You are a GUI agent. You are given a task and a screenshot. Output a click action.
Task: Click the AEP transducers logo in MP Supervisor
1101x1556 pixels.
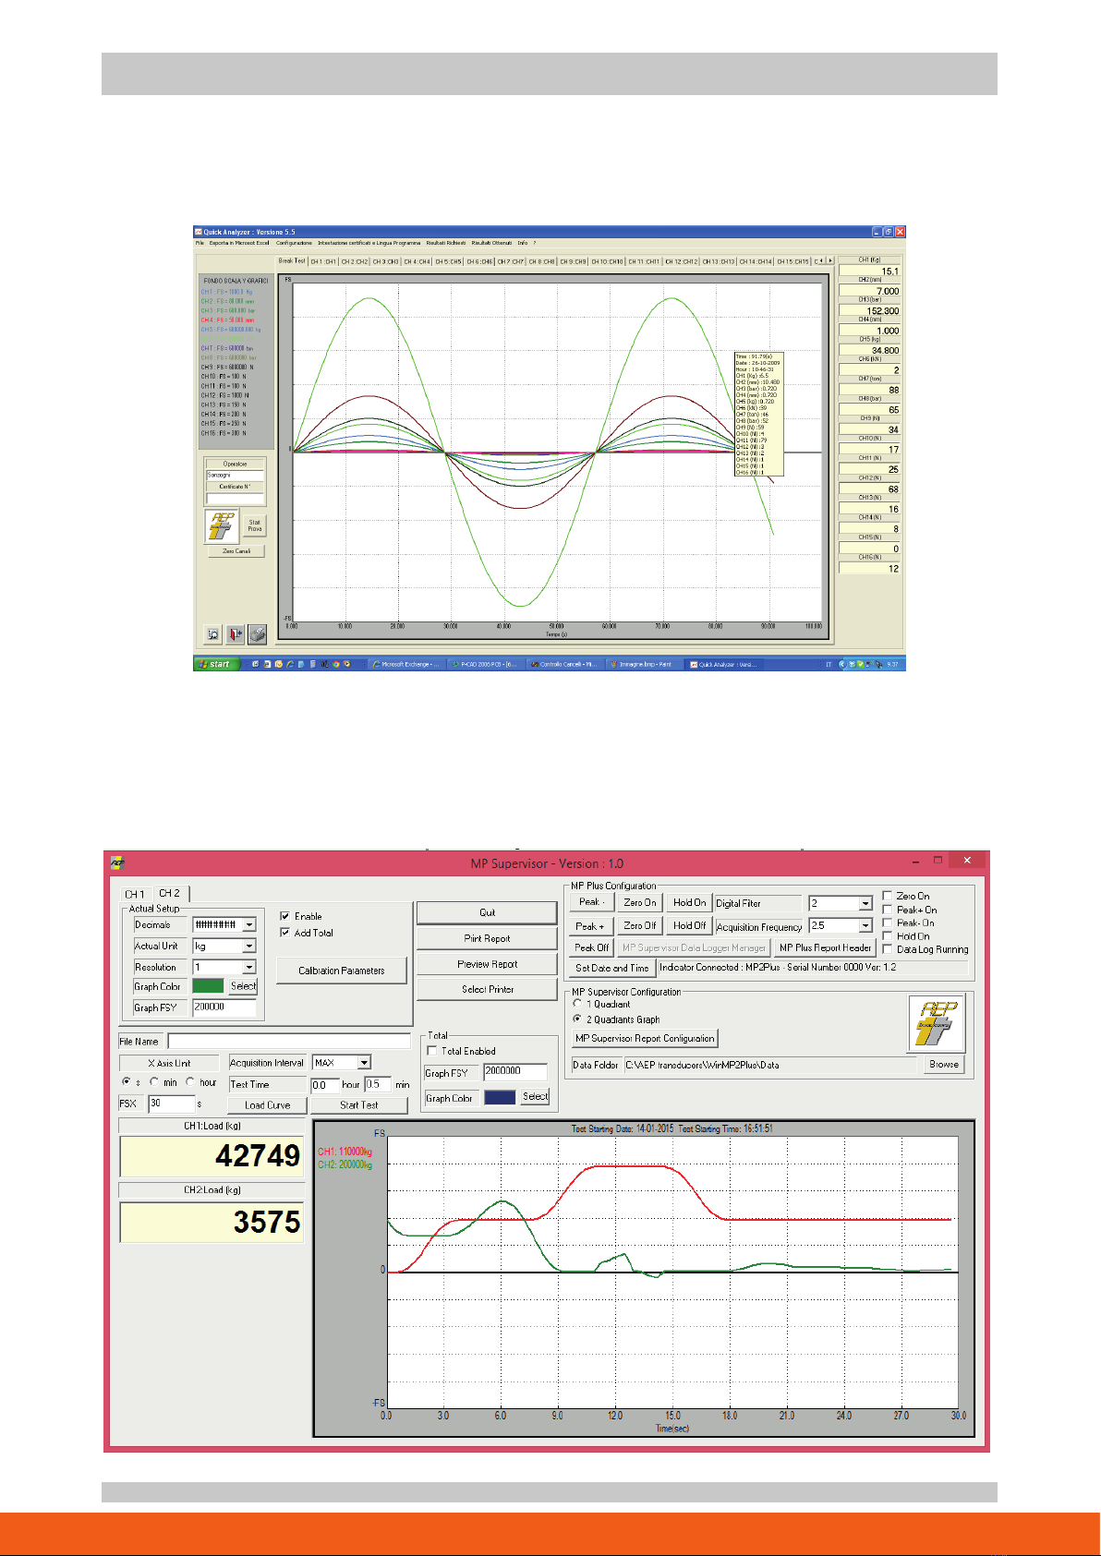click(x=936, y=1023)
